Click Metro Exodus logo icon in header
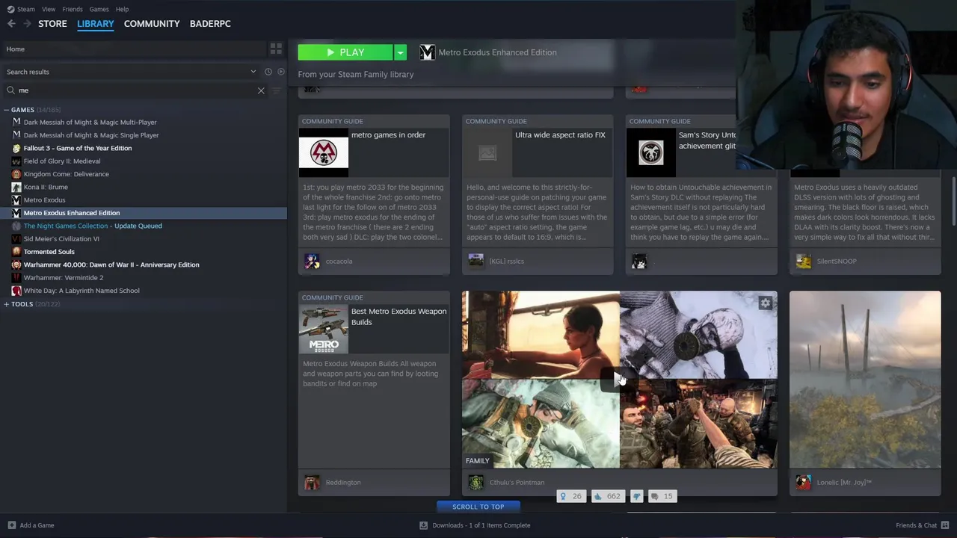The height and width of the screenshot is (538, 957). (x=427, y=52)
